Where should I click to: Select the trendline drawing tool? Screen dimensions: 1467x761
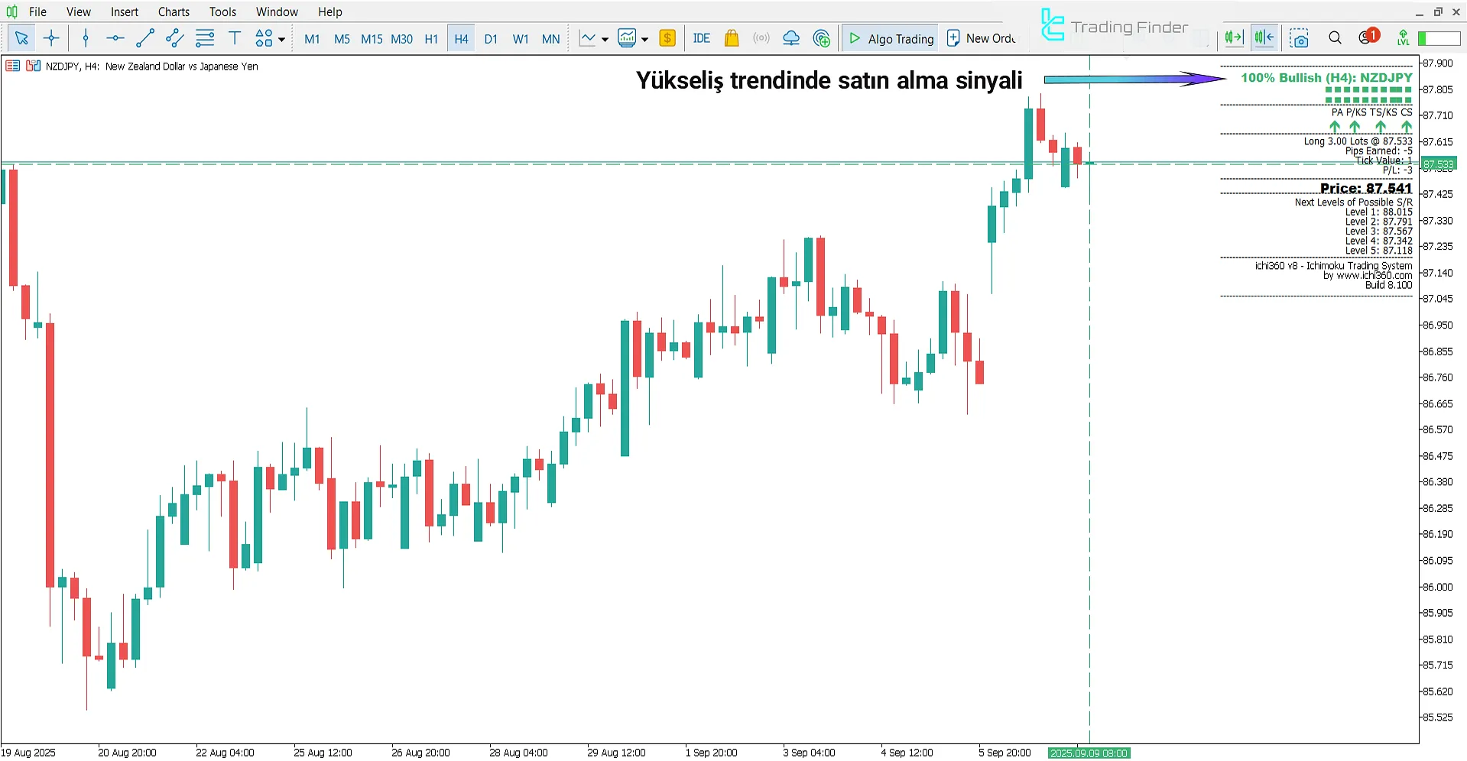tap(144, 38)
